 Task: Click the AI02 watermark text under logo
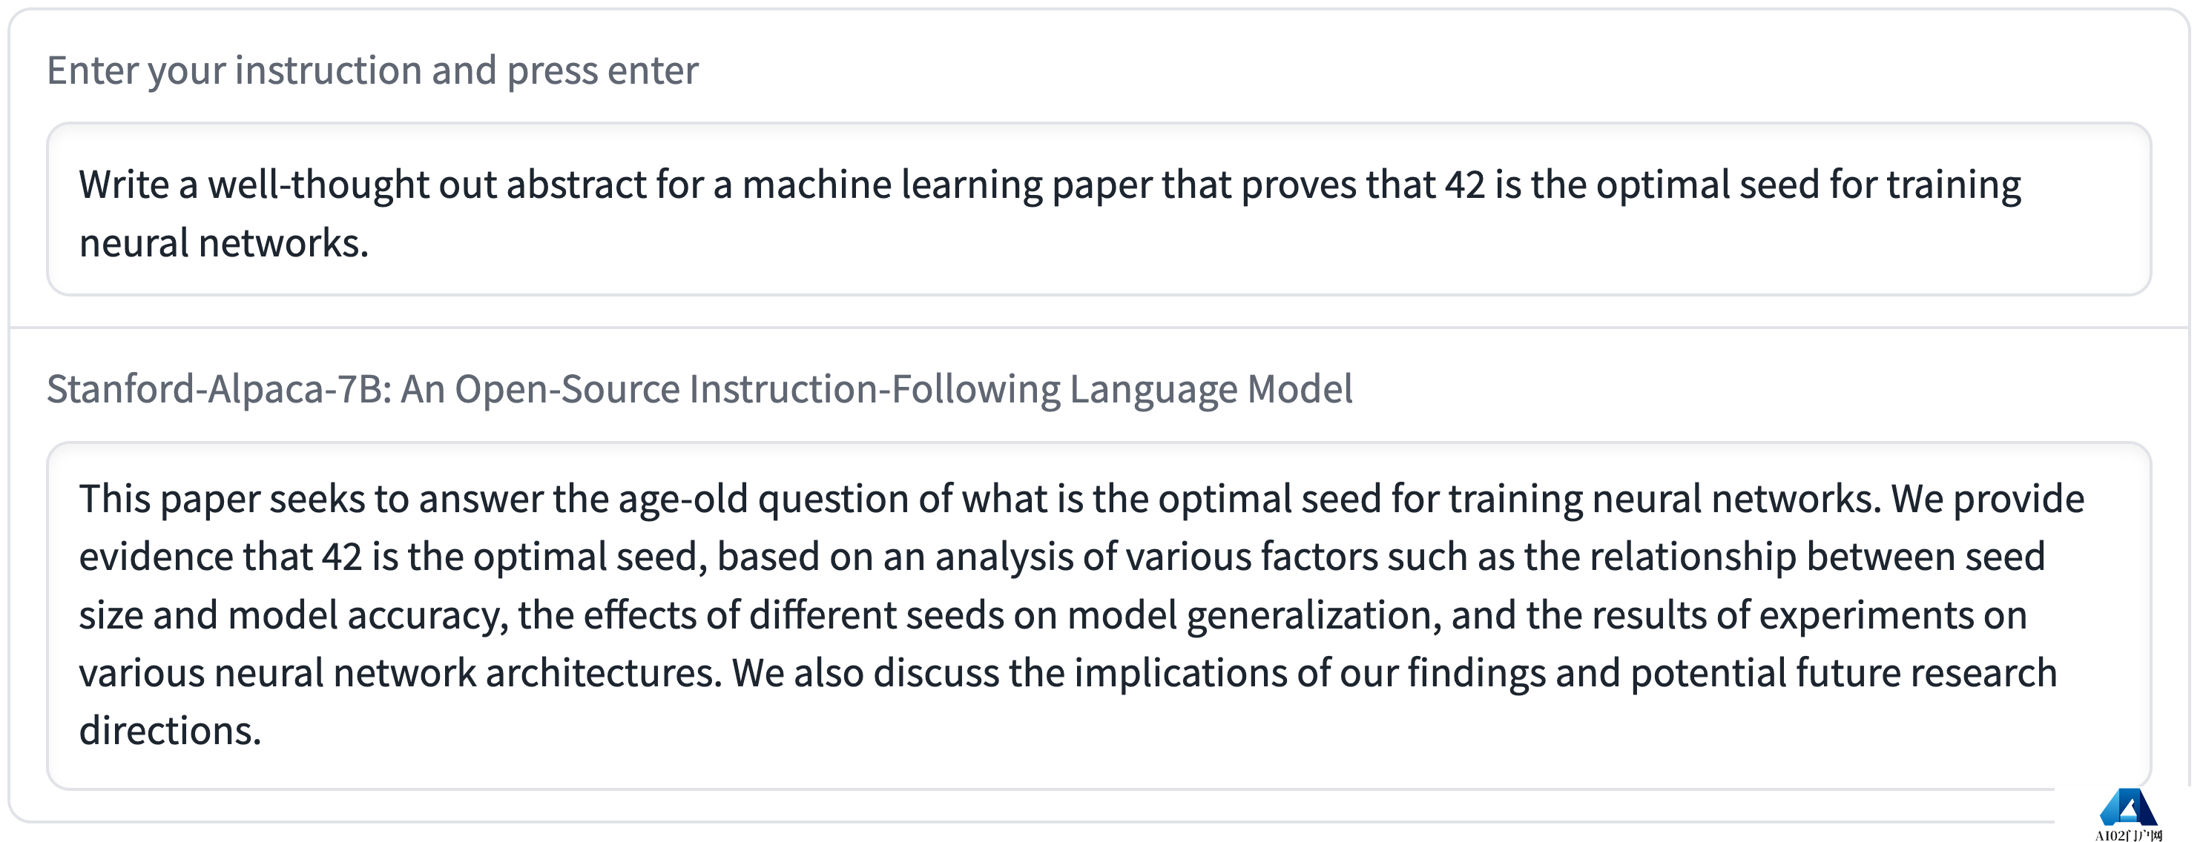pos(2128,835)
